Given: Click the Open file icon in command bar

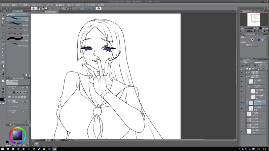Looking at the screenshot, I should point(43,8).
